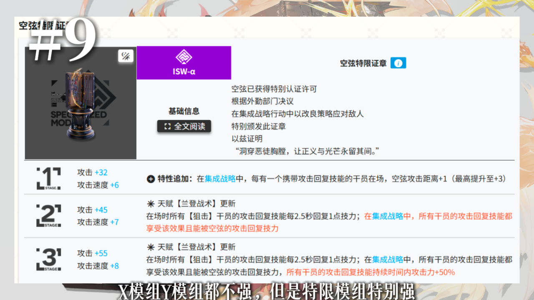Image resolution: width=534 pixels, height=300 pixels.
Task: Click the orange text 所有干员的攻击回复技能持续时间内攻击力+50%
Action: pos(370,272)
